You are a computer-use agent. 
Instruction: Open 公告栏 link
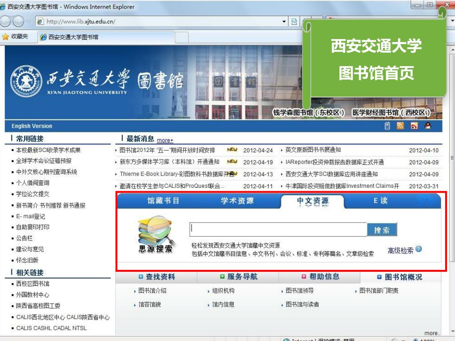[x=24, y=238]
